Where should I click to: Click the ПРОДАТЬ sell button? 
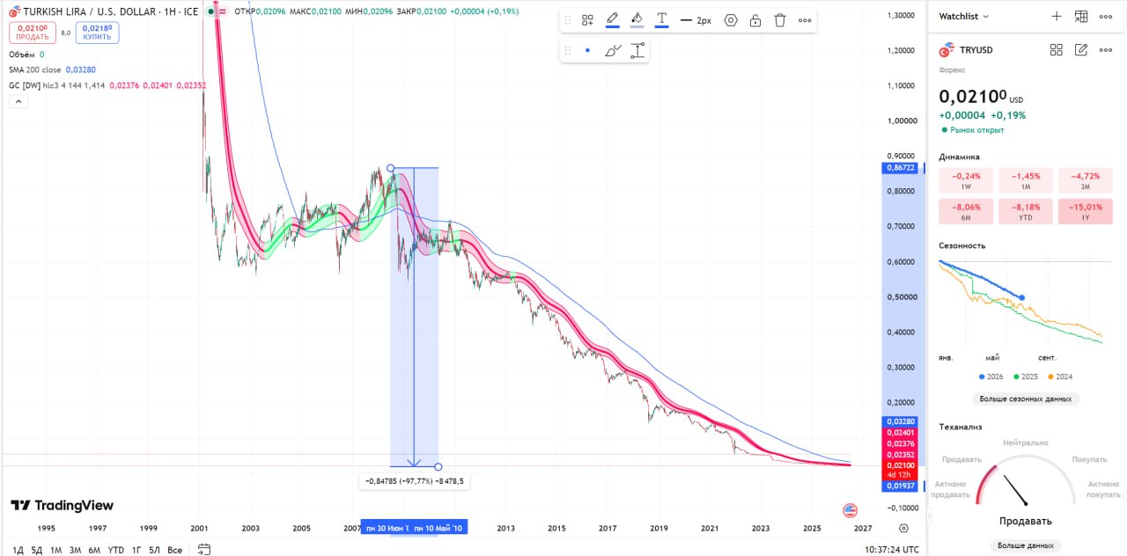click(33, 33)
